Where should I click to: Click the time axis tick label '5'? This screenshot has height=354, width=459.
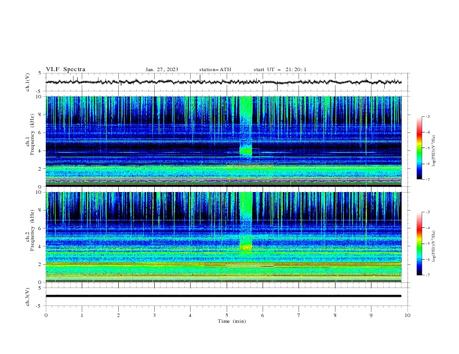(x=227, y=315)
